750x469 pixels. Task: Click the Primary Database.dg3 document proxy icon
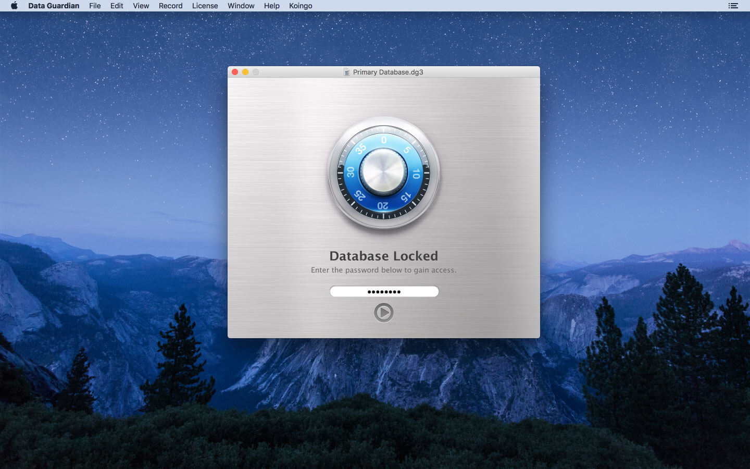346,72
